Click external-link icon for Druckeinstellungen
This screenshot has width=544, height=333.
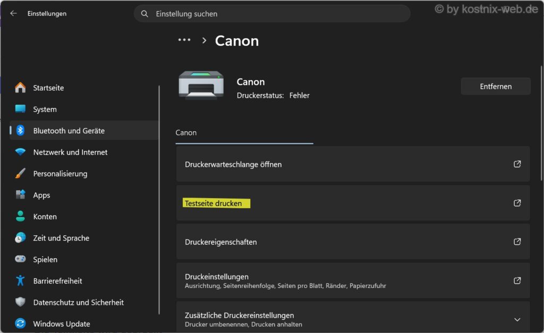[x=517, y=280]
